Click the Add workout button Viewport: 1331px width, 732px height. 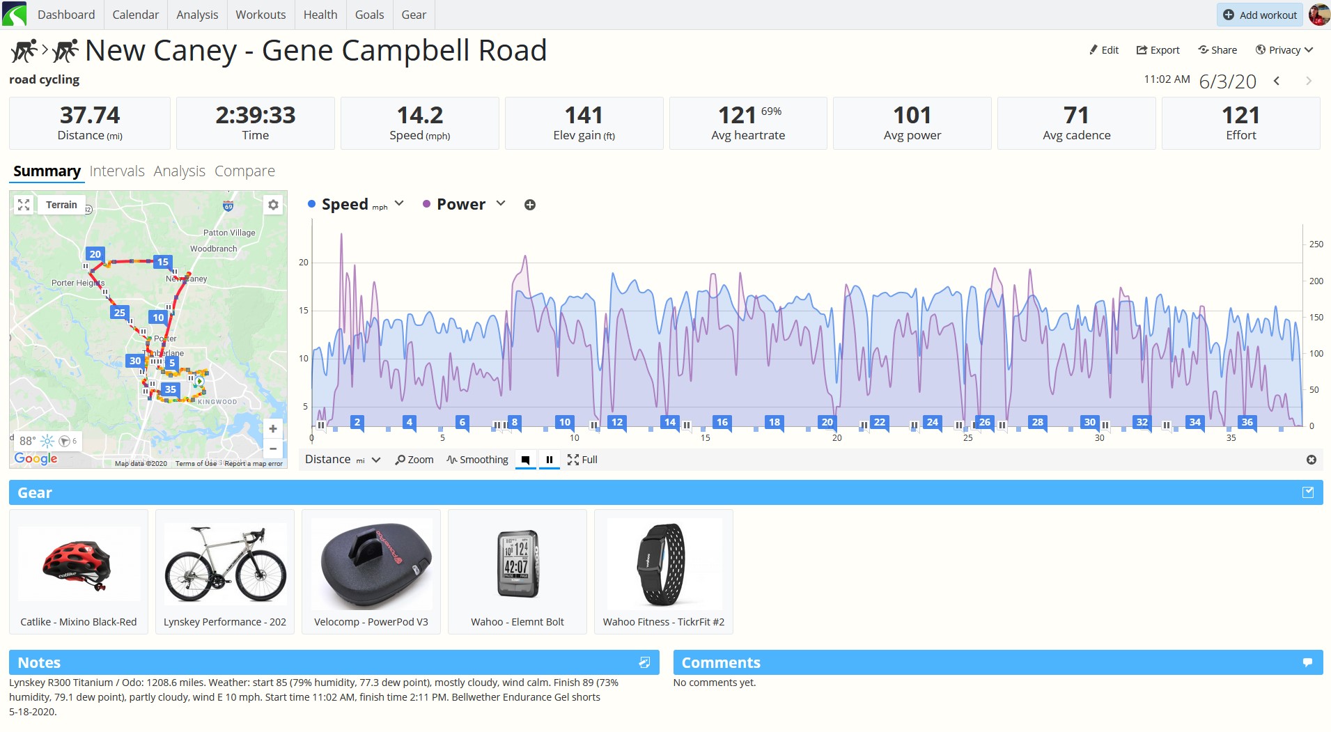tap(1260, 15)
